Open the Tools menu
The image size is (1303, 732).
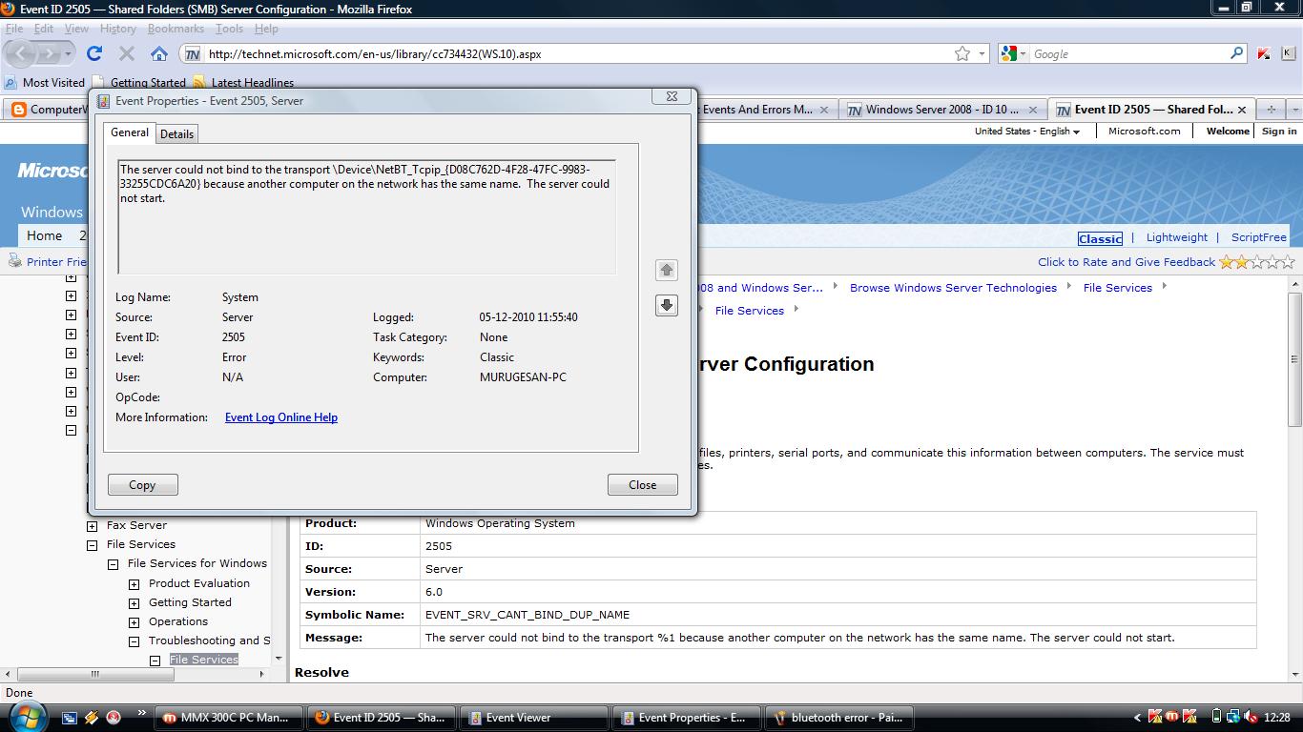point(229,29)
